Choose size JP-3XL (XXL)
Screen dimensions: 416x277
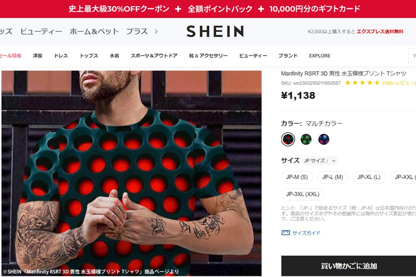coord(303,194)
